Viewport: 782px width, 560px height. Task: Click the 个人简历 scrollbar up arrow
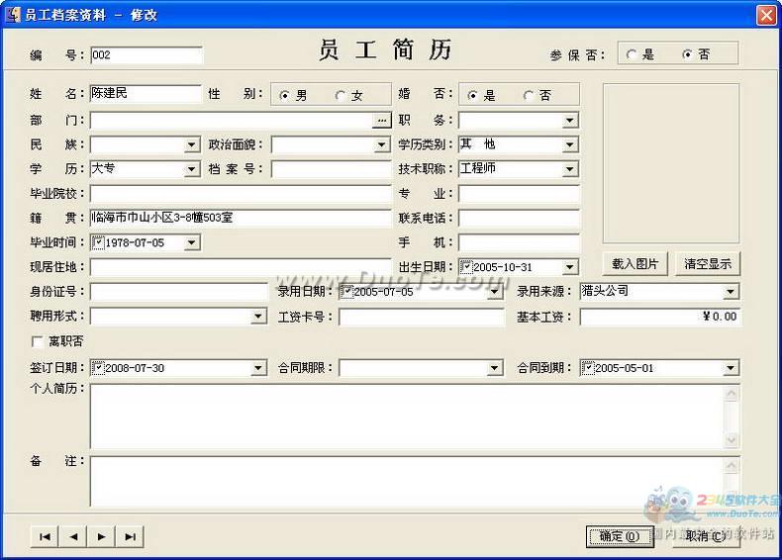(x=732, y=394)
